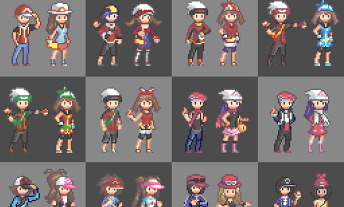The height and width of the screenshot is (207, 344).
Task: Pick girl with big ponytail and pink-white cap
Action: (x=60, y=188)
